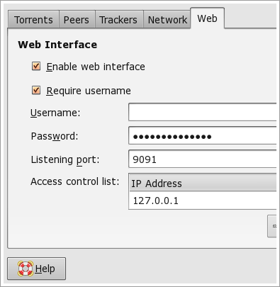
Task: Click the cropped button below the access list
Action: pyautogui.click(x=272, y=226)
